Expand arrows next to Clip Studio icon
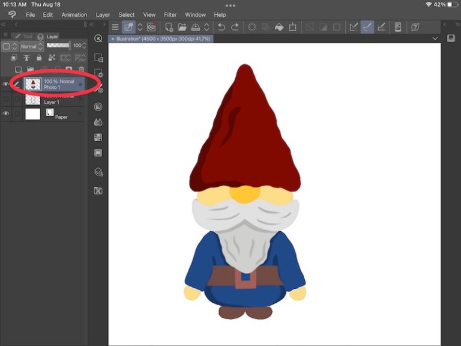Screen dimensions: 461x346 pyautogui.click(x=140, y=27)
